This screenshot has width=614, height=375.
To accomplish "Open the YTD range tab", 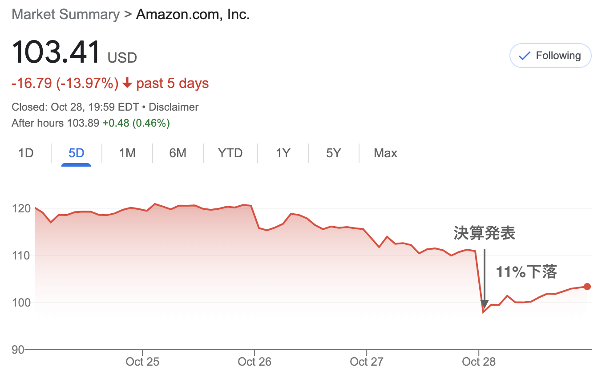I will pyautogui.click(x=230, y=153).
